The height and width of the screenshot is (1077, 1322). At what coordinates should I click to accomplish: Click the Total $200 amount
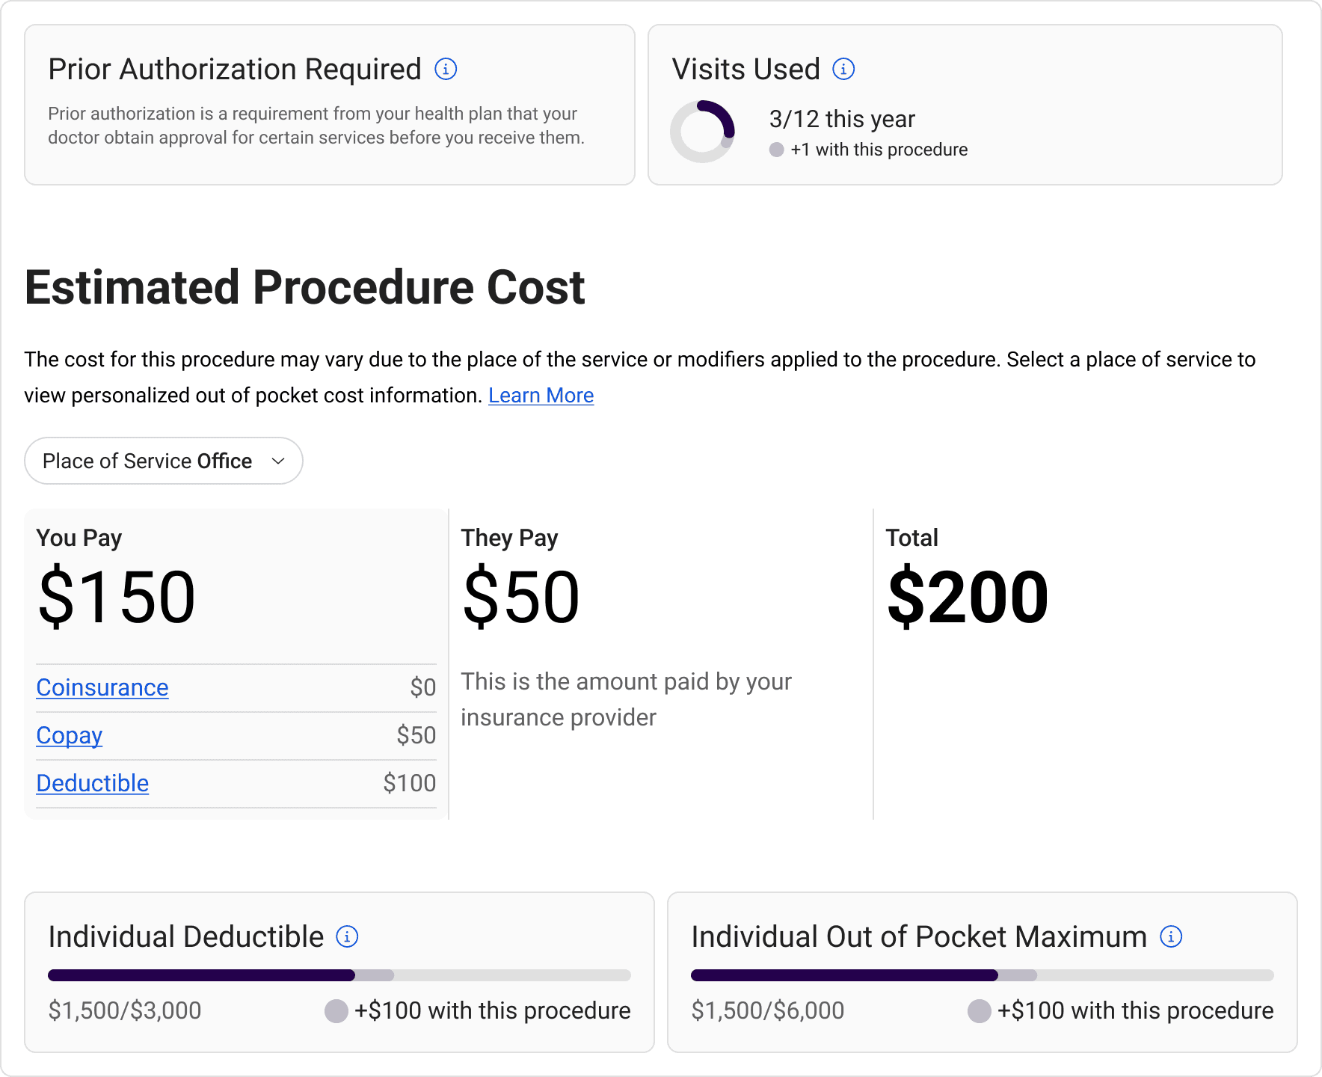click(968, 597)
